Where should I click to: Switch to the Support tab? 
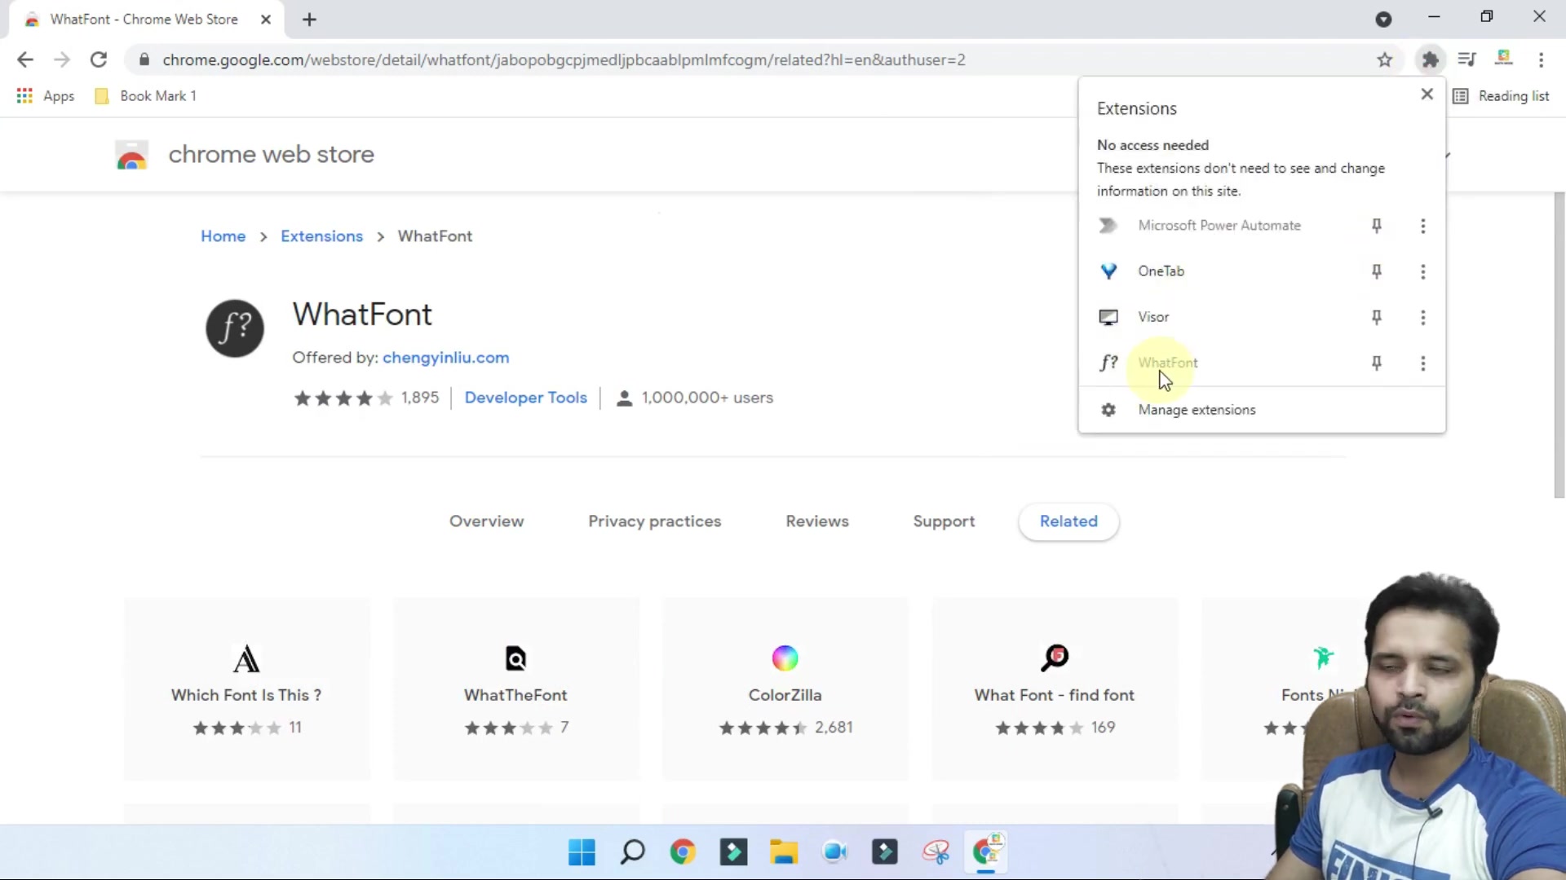point(944,521)
